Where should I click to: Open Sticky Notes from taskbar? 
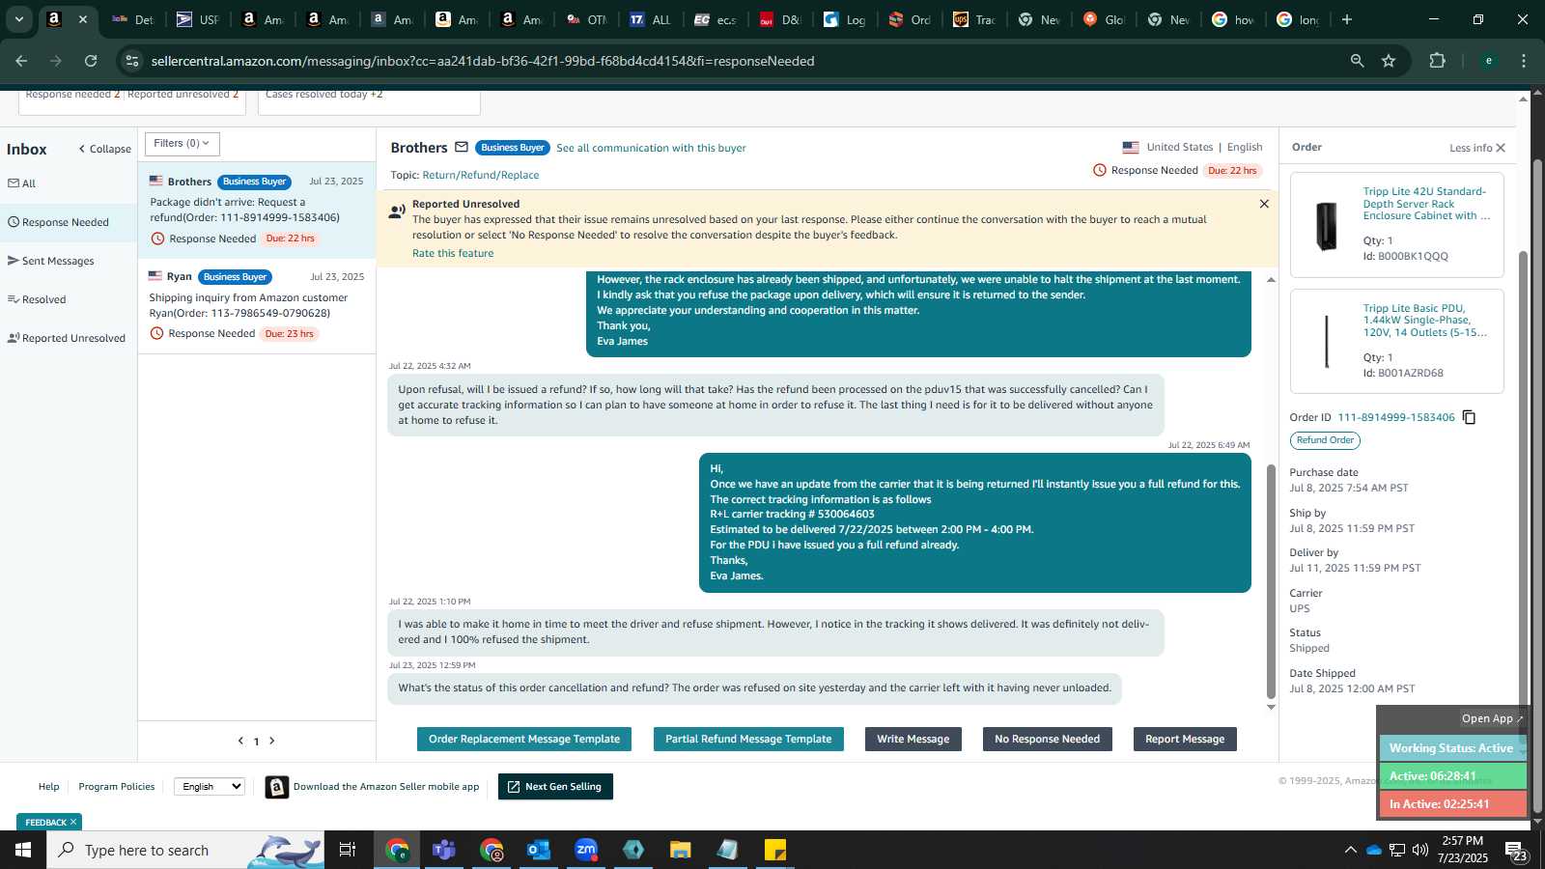click(x=775, y=850)
